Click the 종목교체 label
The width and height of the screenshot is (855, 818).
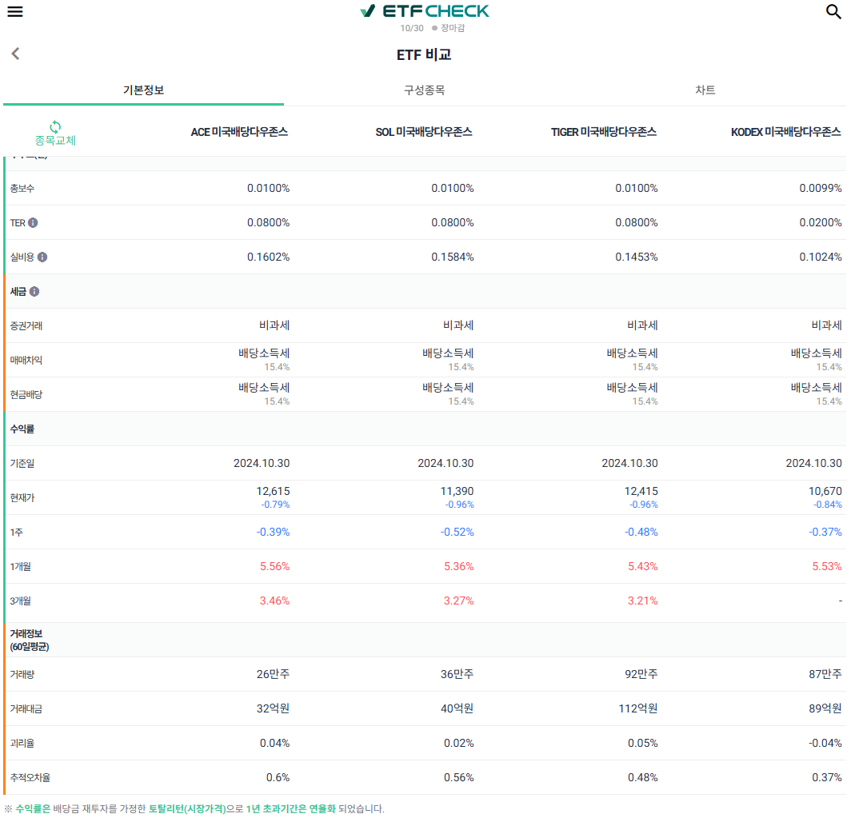55,141
